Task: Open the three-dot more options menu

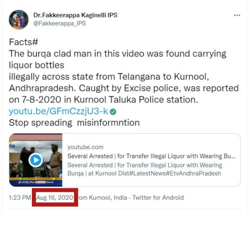Action: (237, 15)
